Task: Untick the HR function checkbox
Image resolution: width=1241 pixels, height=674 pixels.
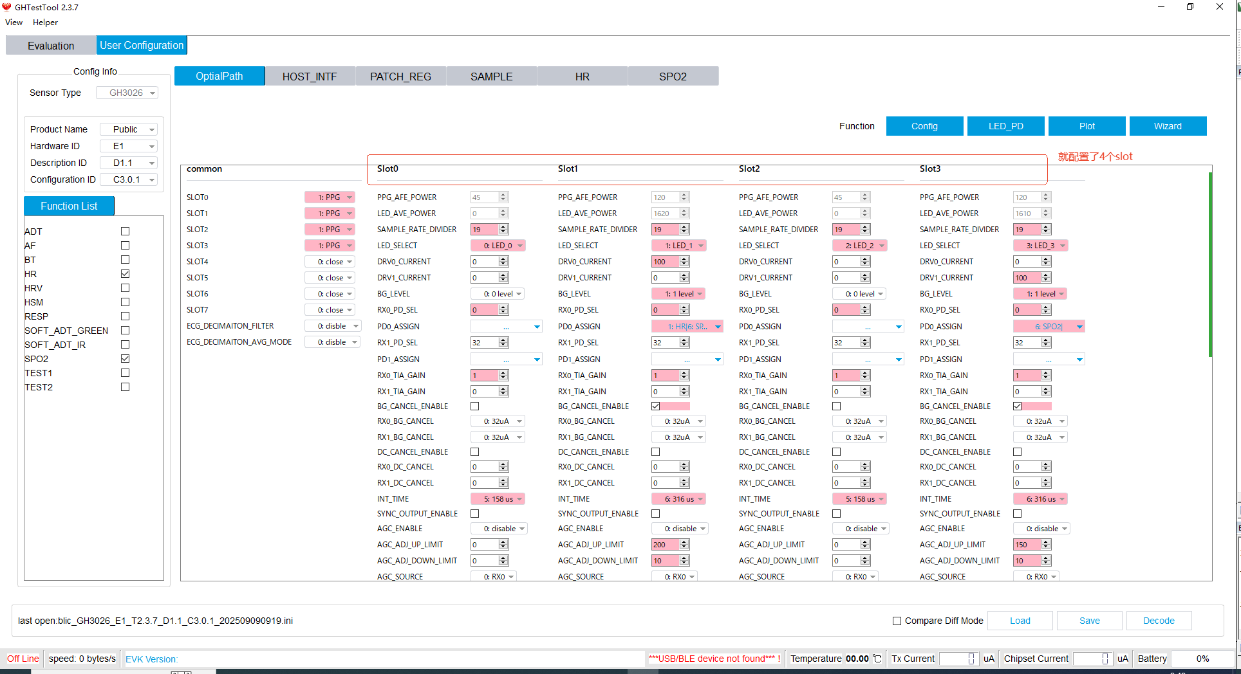Action: coord(126,273)
